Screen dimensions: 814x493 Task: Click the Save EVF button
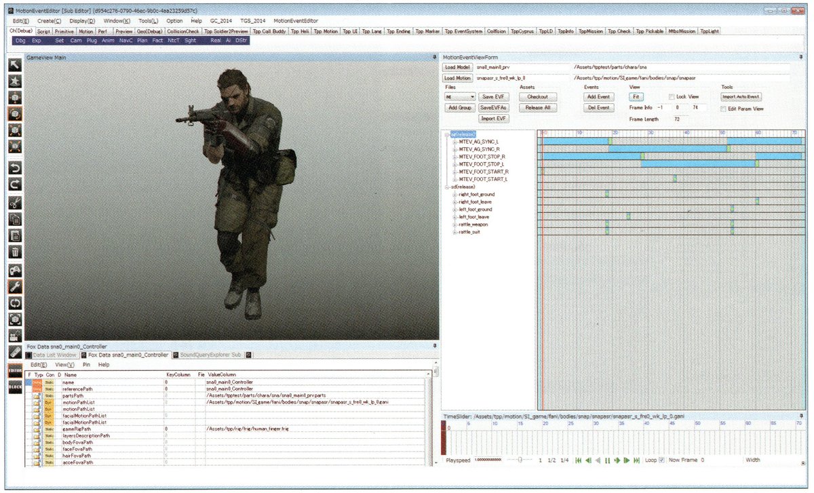pyautogui.click(x=494, y=97)
